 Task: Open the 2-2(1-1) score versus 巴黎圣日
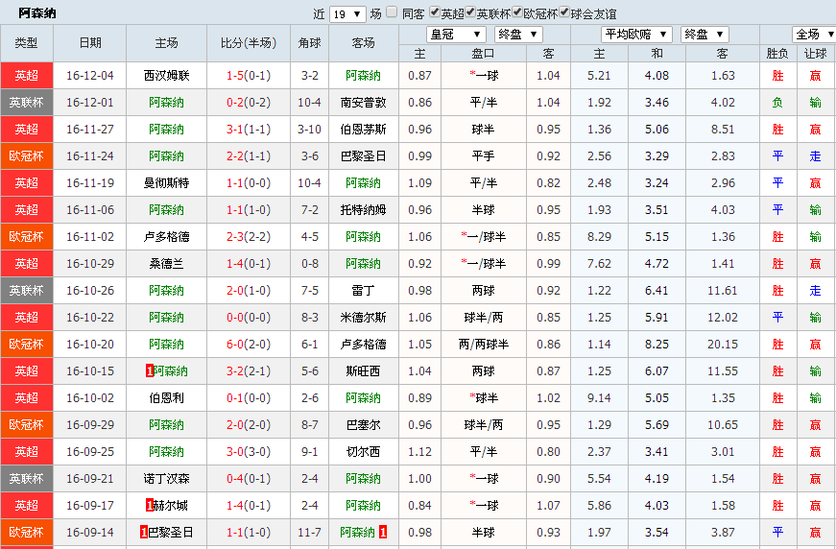(249, 156)
